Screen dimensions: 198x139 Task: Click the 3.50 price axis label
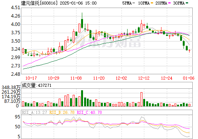tap(16, 41)
